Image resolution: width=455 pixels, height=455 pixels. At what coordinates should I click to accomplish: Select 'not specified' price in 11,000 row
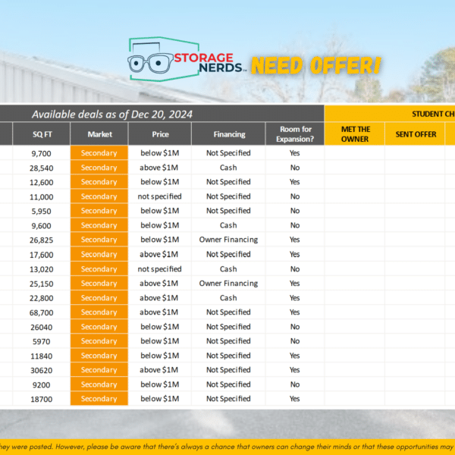[159, 196]
